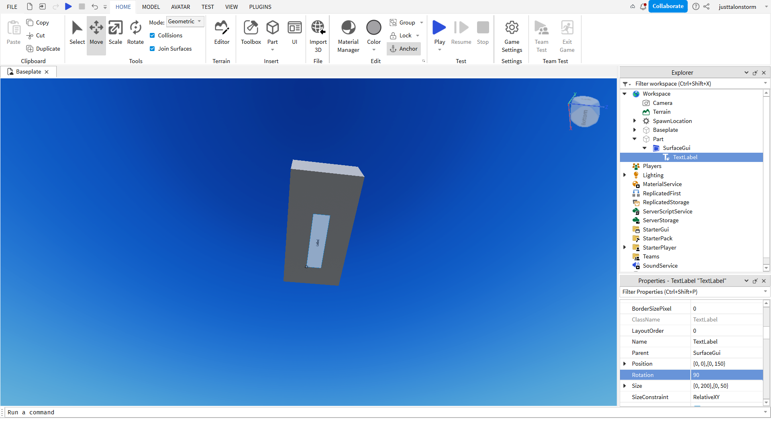Expand the Baseplate node in Explorer
This screenshot has width=771, height=434.
[x=634, y=130]
